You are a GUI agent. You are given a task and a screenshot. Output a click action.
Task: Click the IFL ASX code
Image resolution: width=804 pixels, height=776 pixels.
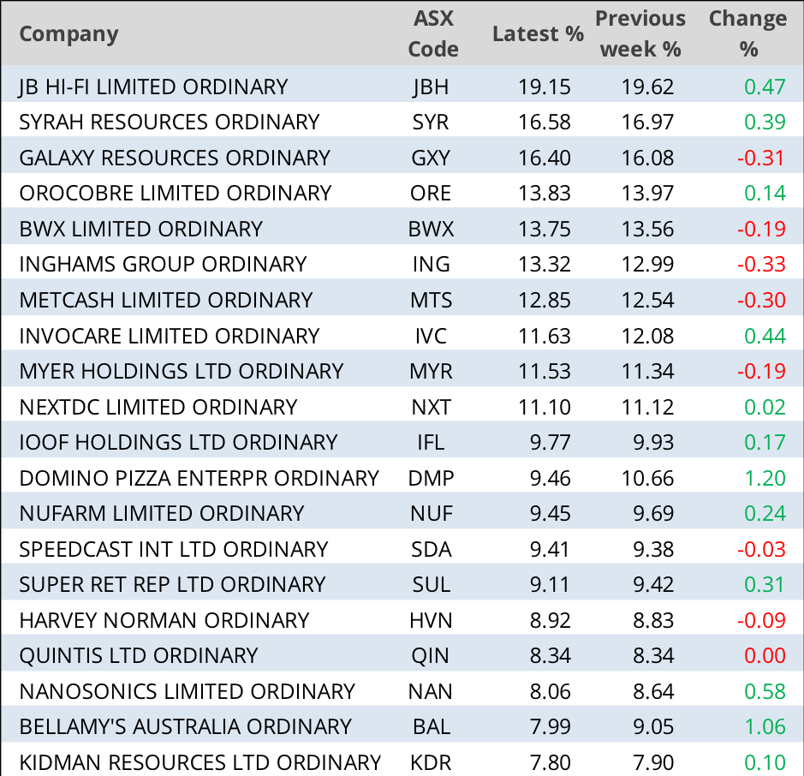click(x=432, y=442)
